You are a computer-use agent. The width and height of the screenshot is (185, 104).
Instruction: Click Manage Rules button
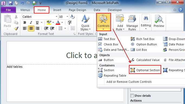pyautogui.click(x=132, y=23)
